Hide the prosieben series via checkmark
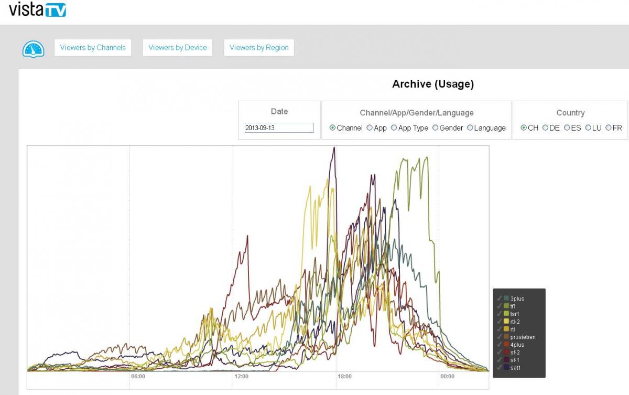Screen dimensions: 629x395 pyautogui.click(x=500, y=337)
